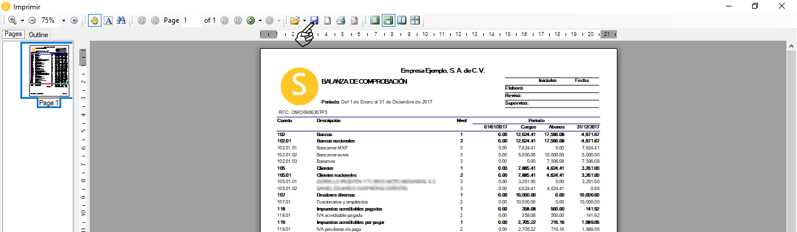Go to the previous page
This screenshot has width=797, height=232.
(x=155, y=20)
